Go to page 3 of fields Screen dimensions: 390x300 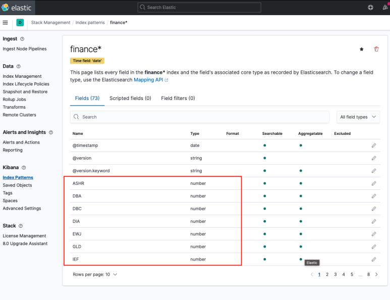pos(336,274)
